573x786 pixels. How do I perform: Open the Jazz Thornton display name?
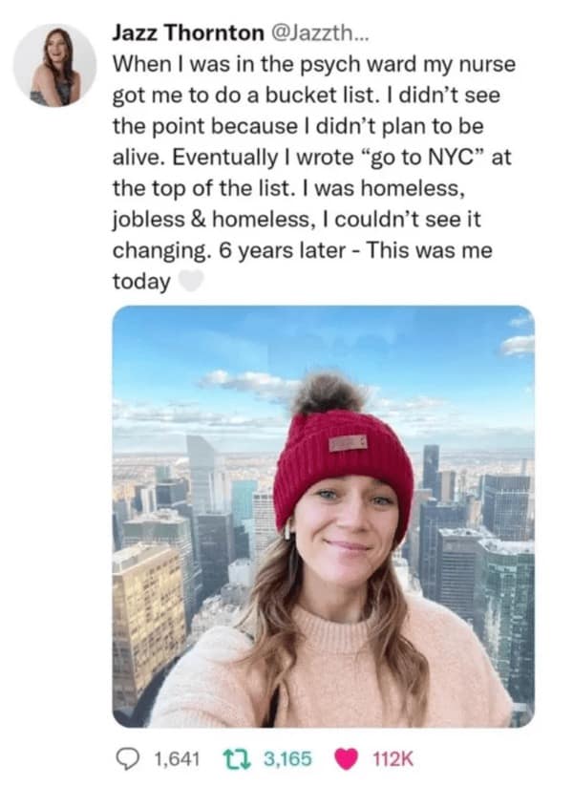coord(187,33)
